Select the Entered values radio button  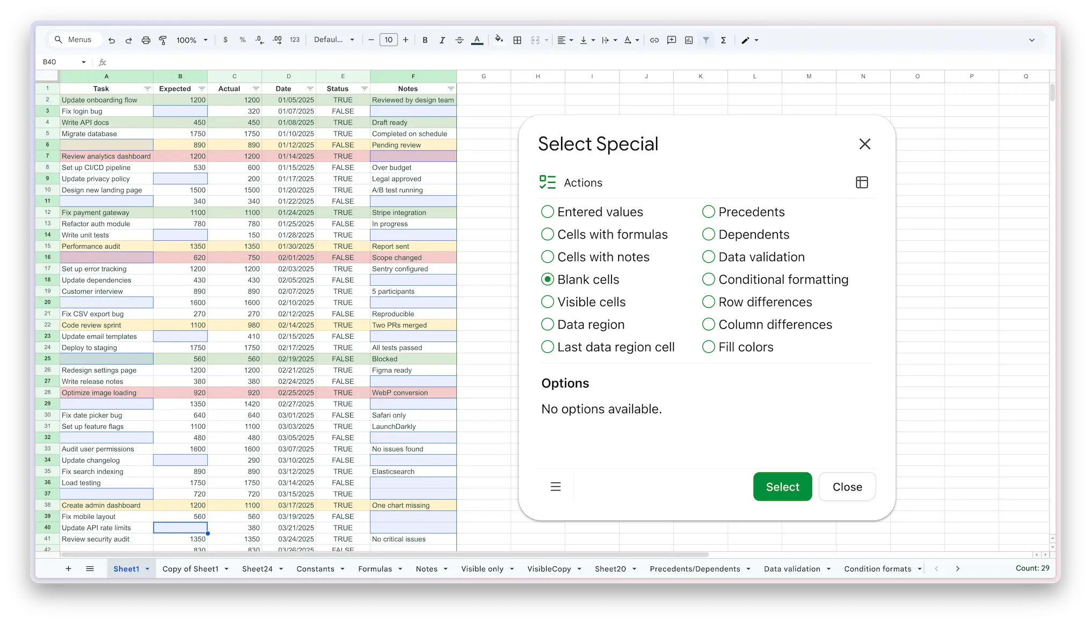547,212
